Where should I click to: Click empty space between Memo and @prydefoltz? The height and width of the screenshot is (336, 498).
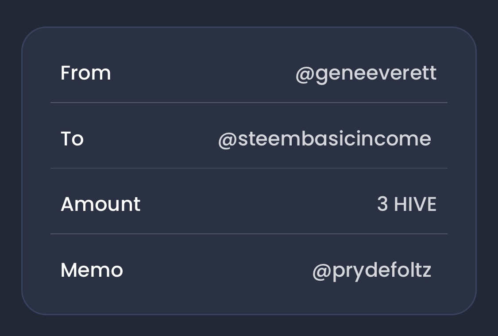pos(217,270)
